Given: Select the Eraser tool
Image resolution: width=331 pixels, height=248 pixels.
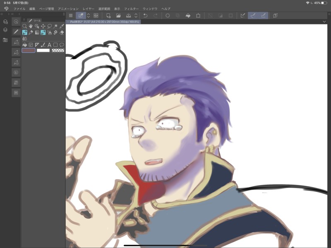Looking at the screenshot, I should [x=62, y=33].
